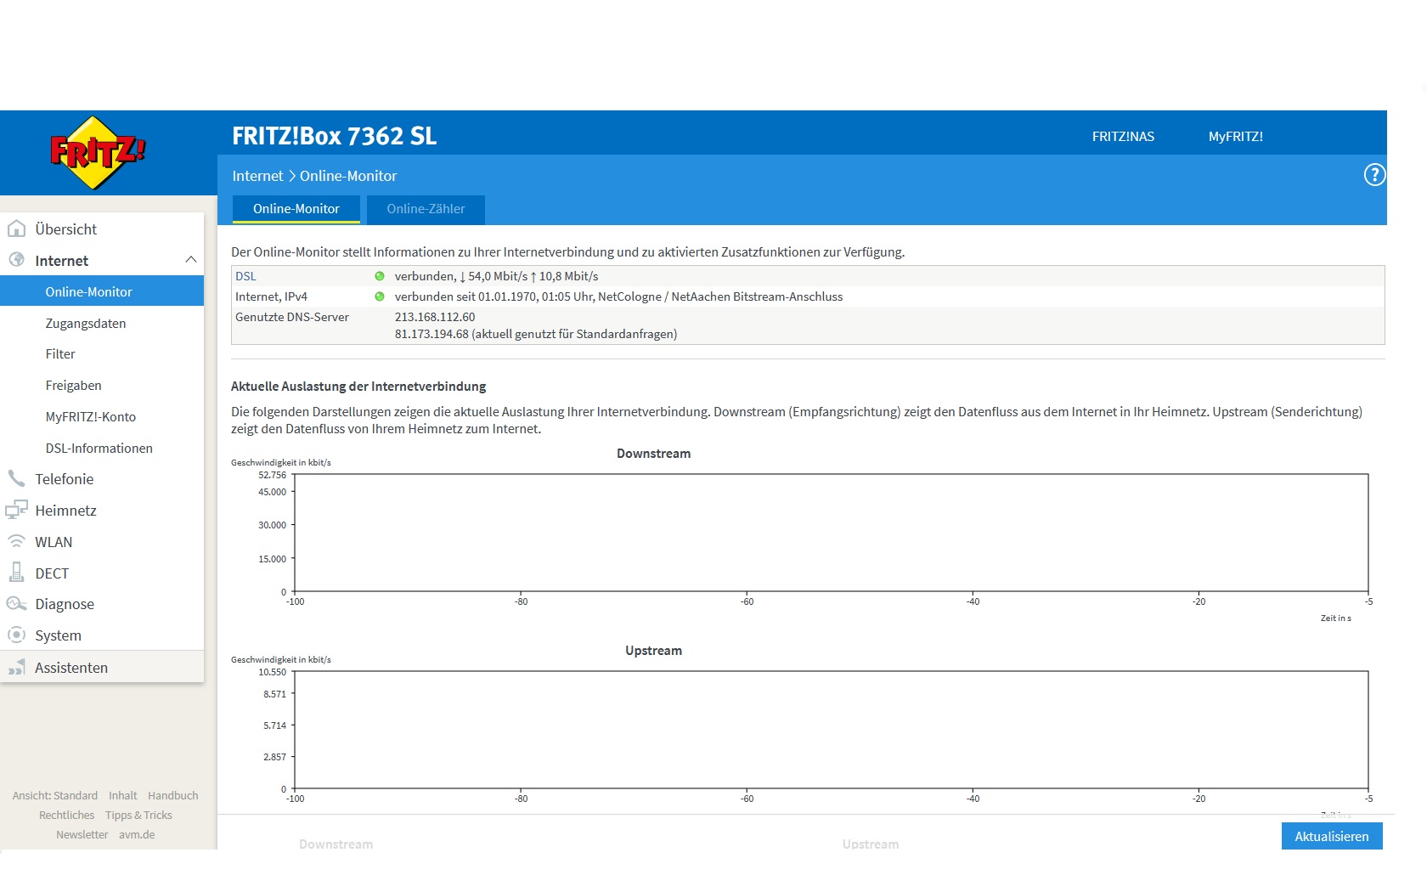Collapse the Internet menu chevron
Viewport: 1427px width, 892px height.
191,260
